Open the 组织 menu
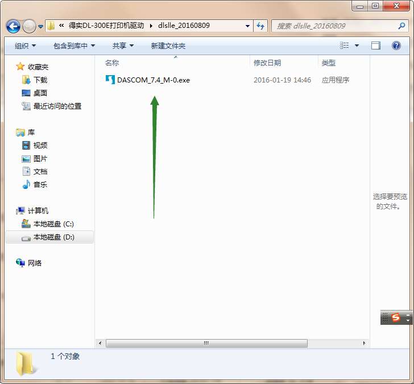Viewport: 414px width, 384px height. tap(25, 46)
